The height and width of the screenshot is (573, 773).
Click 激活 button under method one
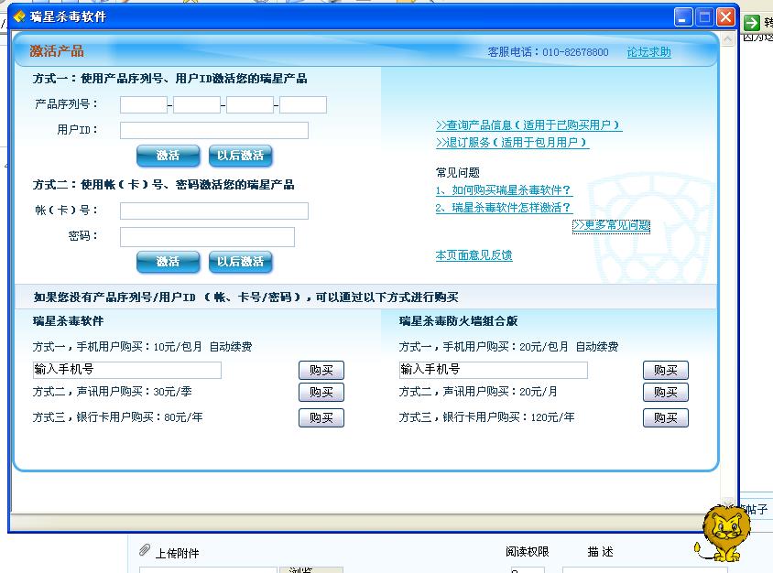click(x=169, y=156)
